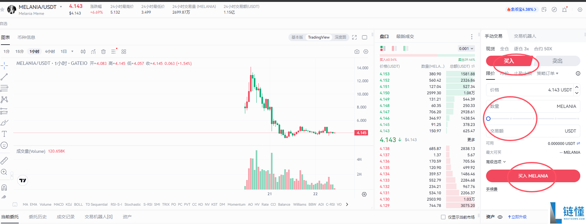This screenshot has height=224, width=586.
Task: Switch to the latest trades tab
Action: [x=405, y=36]
